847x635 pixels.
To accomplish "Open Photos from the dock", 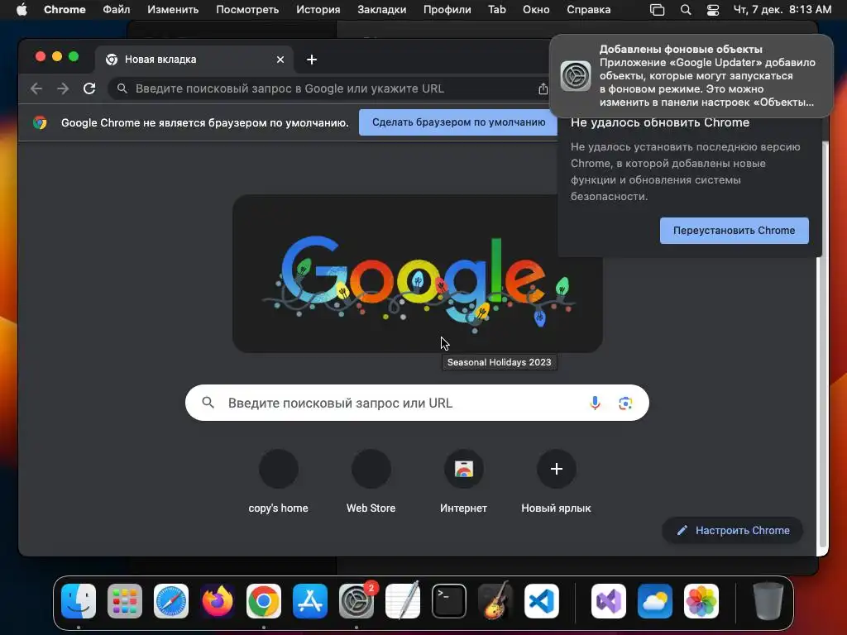I will (701, 601).
